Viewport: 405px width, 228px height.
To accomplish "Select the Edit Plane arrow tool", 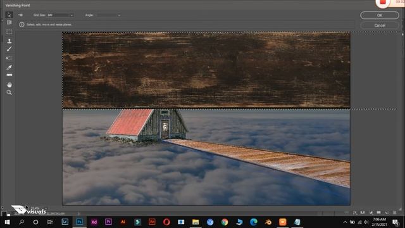I will [9, 15].
